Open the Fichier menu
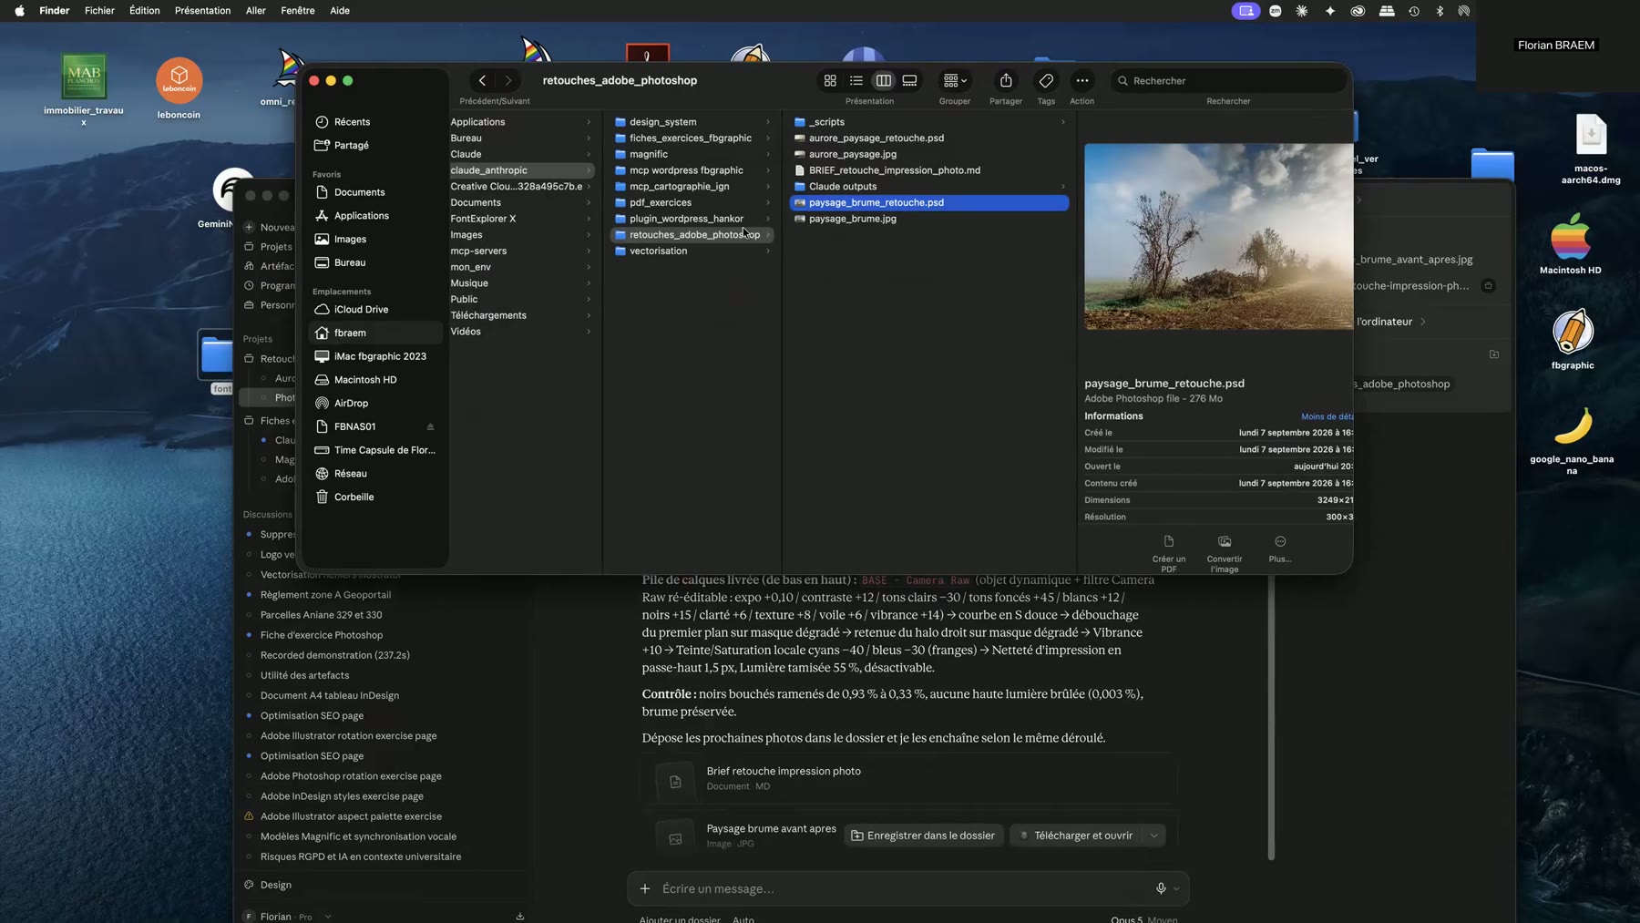This screenshot has width=1640, height=923. click(x=99, y=11)
